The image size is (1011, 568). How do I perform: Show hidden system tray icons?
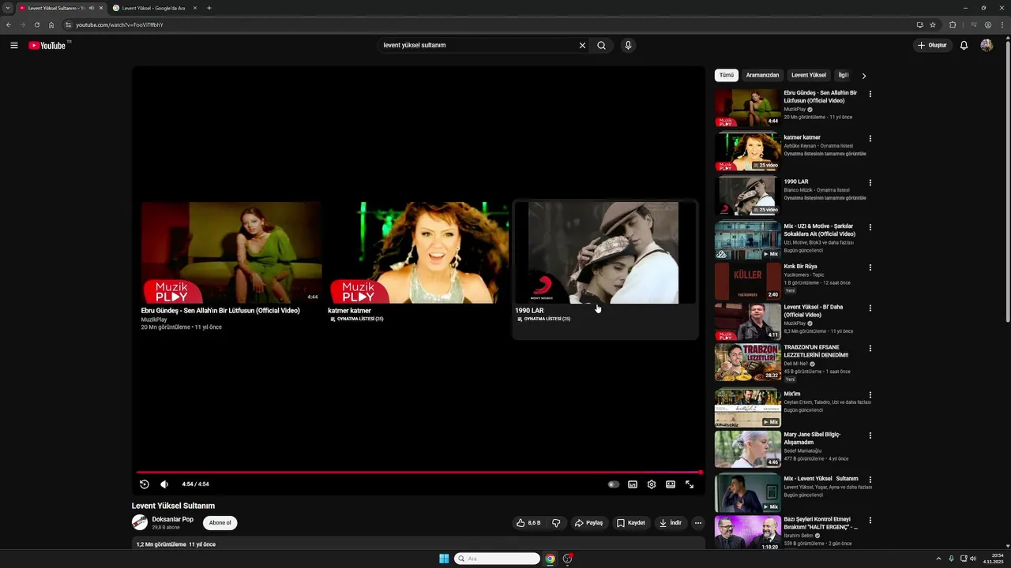tap(938, 559)
